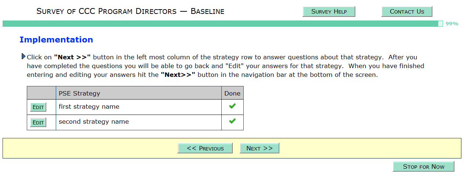
Task: Go back with the Previous button
Action: (x=205, y=148)
